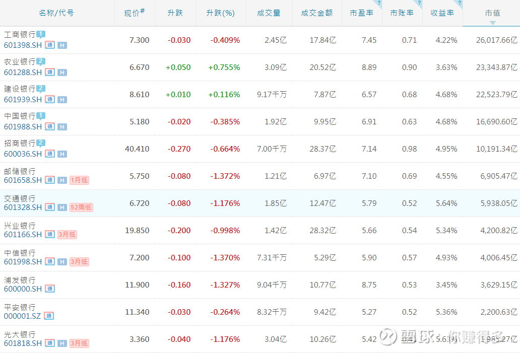Viewport: 520px width, 353px height.
Task: Click the 通 badge next to 000001.SZ
Action: (x=49, y=316)
